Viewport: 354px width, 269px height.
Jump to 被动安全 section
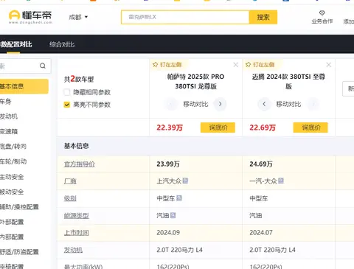click(12, 192)
